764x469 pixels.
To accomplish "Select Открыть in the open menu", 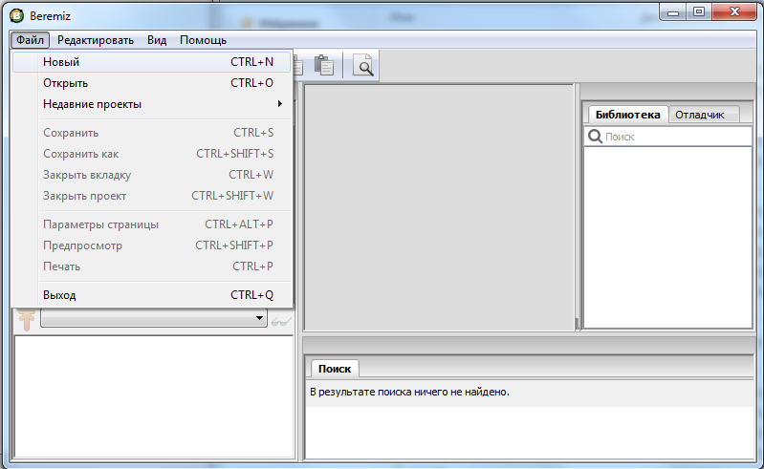I will point(65,83).
